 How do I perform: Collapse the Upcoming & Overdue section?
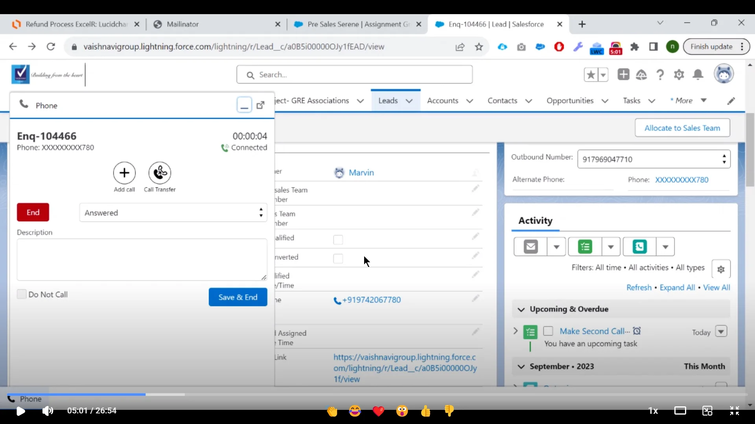521,309
